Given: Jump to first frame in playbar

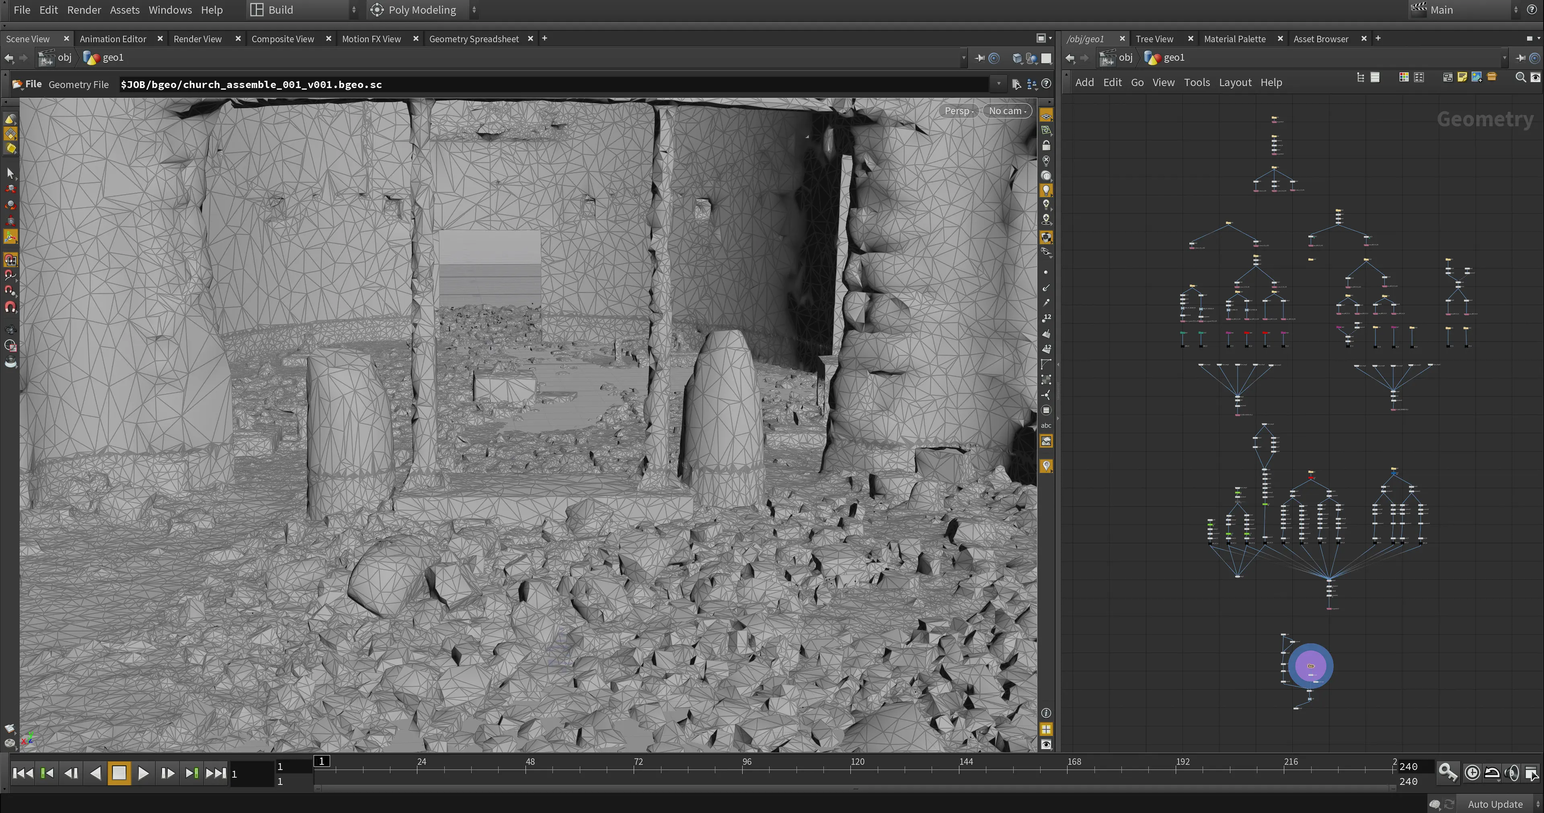Looking at the screenshot, I should tap(23, 774).
